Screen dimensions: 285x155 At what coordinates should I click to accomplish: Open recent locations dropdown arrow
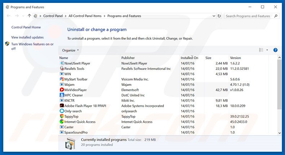coord(23,16)
